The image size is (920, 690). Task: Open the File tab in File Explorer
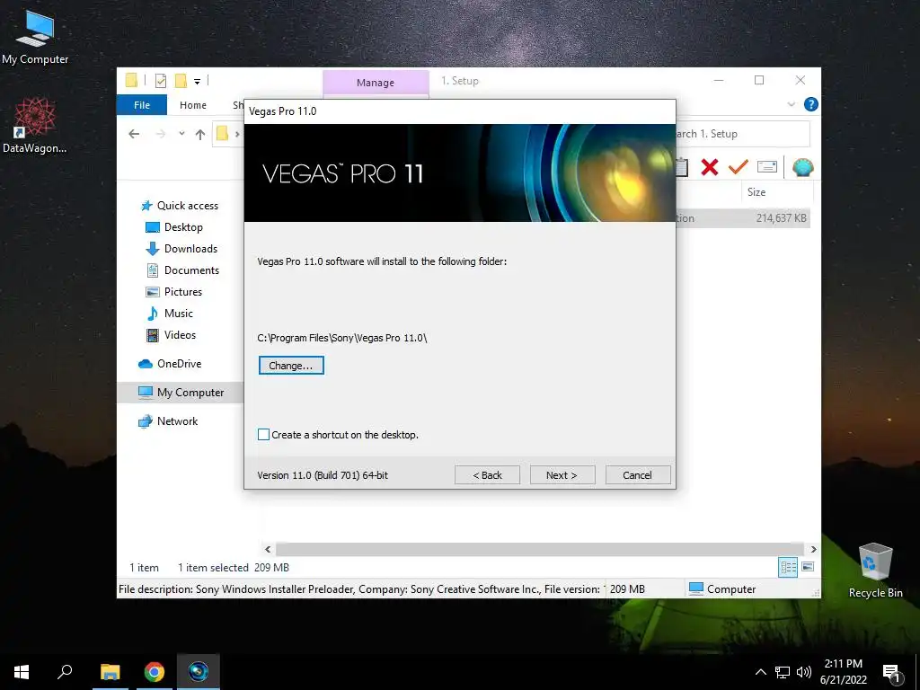tap(141, 105)
